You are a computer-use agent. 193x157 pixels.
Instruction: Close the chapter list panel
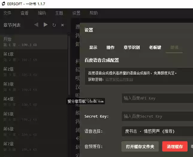click(x=62, y=25)
